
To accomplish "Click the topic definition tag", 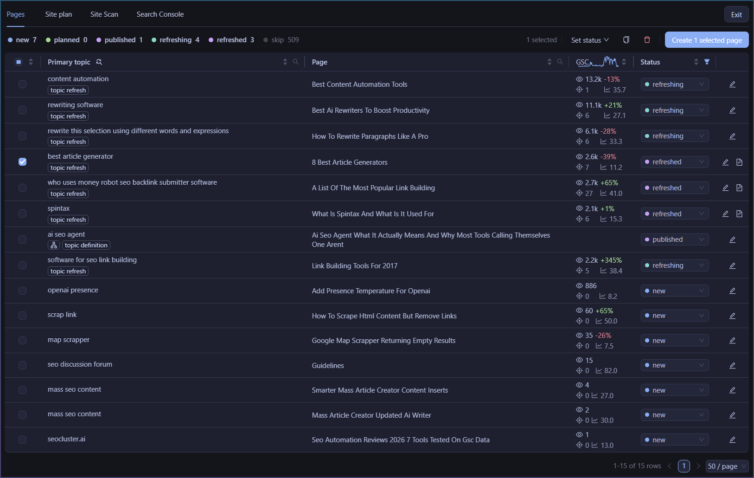I will (x=86, y=245).
